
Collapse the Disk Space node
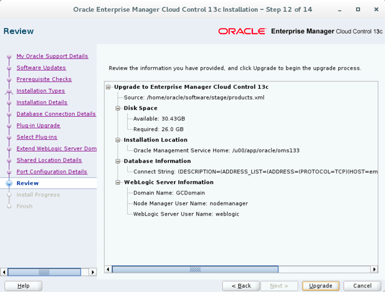tap(118, 108)
